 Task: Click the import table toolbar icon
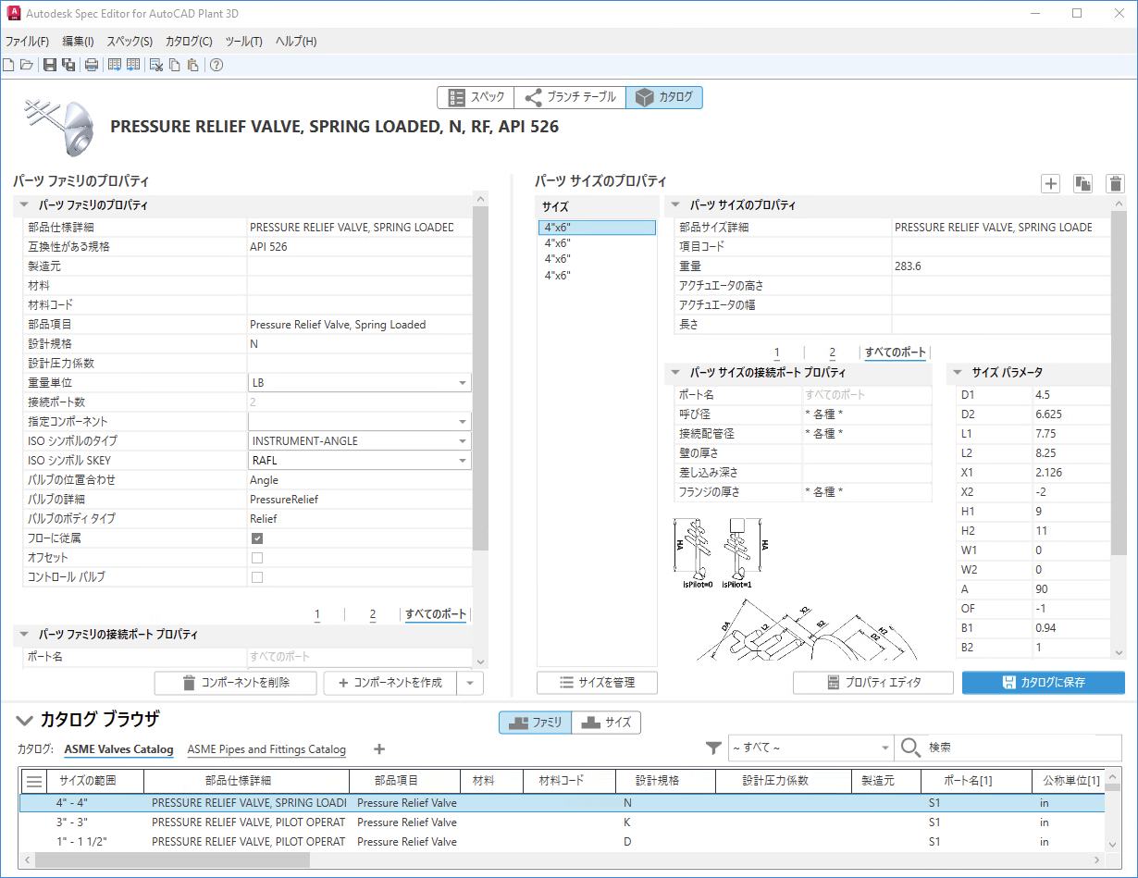pyautogui.click(x=133, y=65)
